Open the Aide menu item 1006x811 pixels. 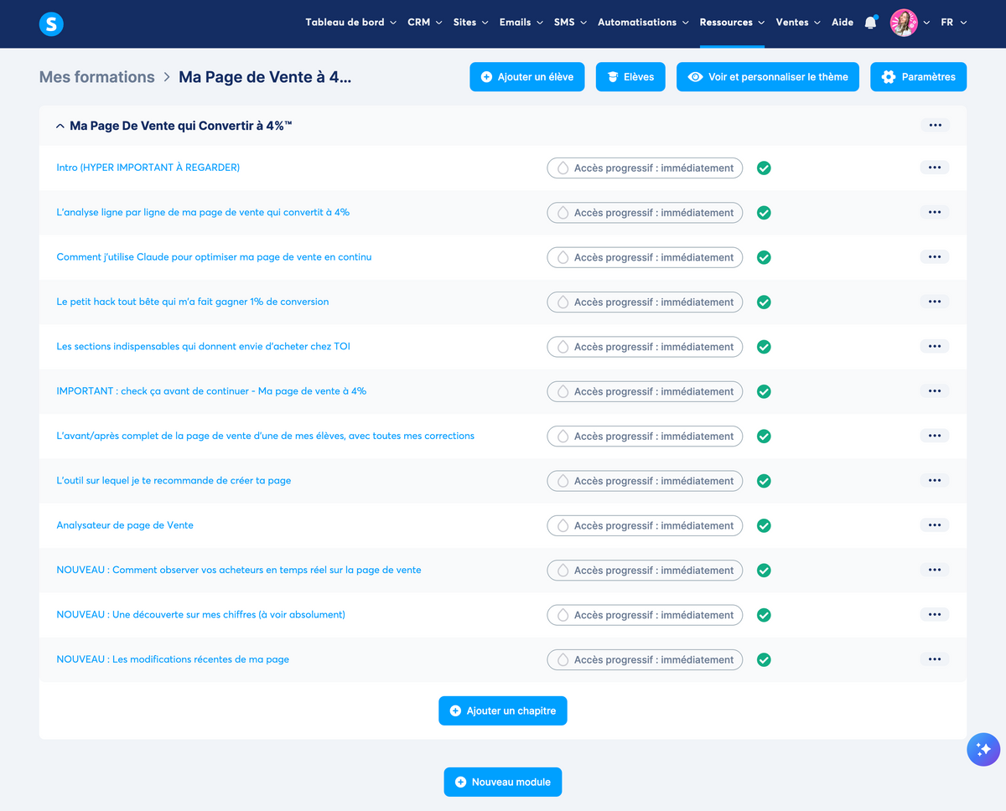click(843, 23)
